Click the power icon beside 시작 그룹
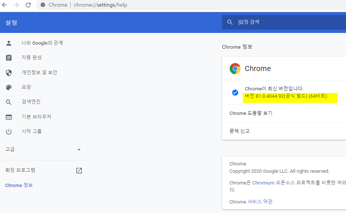Image resolution: width=346 pixels, height=213 pixels. click(9, 132)
